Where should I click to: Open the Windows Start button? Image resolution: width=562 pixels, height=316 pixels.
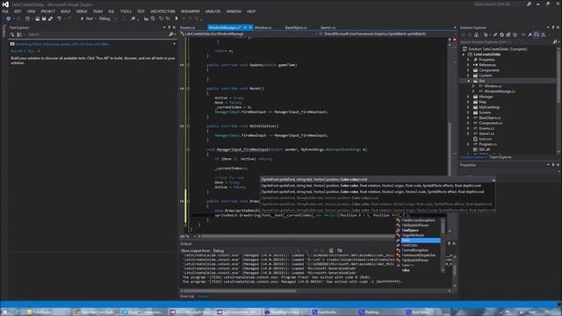(x=5, y=312)
